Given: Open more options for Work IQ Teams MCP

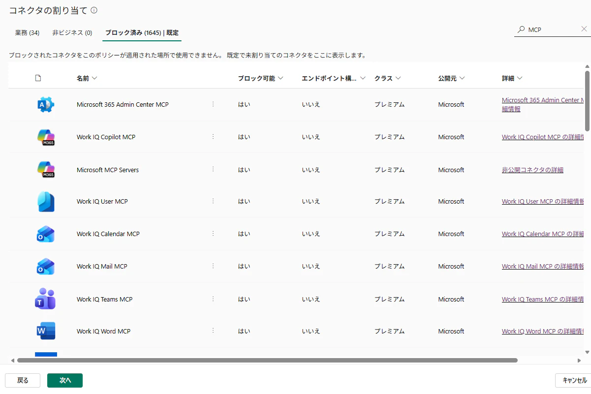Looking at the screenshot, I should tap(213, 298).
